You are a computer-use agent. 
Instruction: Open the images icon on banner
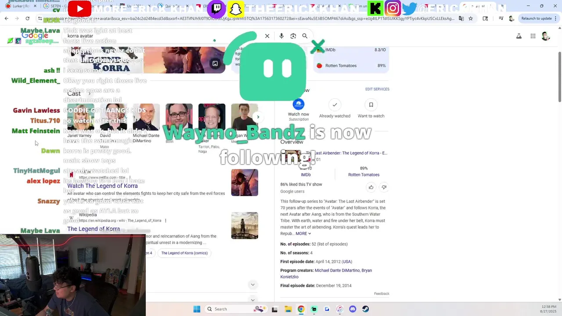pyautogui.click(x=215, y=64)
